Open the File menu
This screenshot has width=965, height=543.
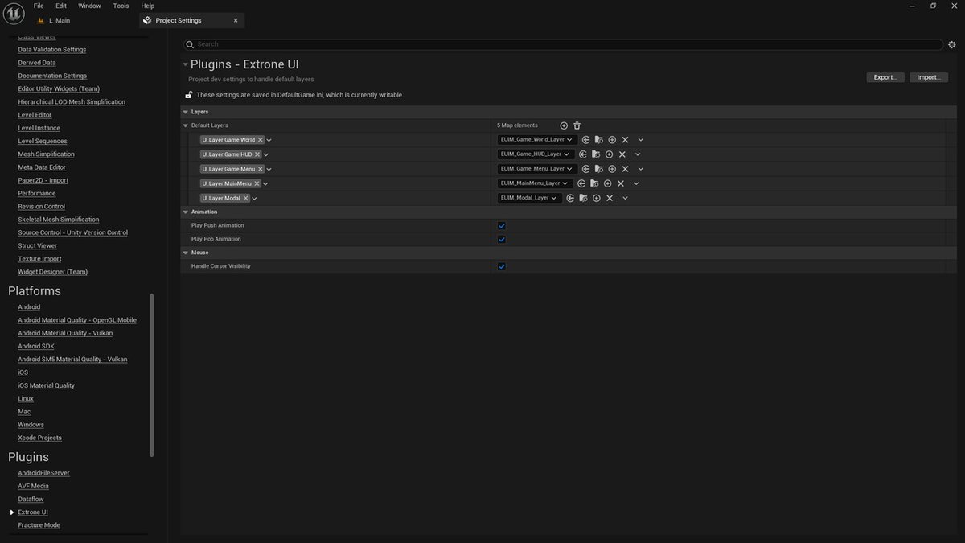39,6
